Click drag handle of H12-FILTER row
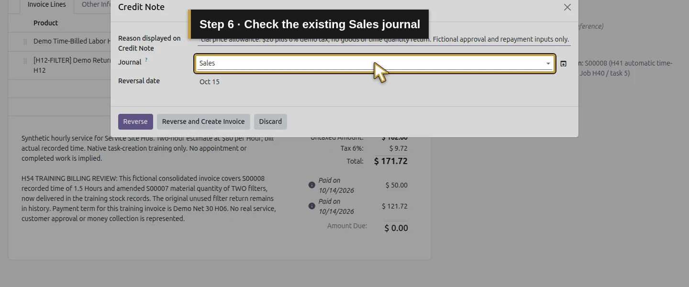 click(25, 61)
